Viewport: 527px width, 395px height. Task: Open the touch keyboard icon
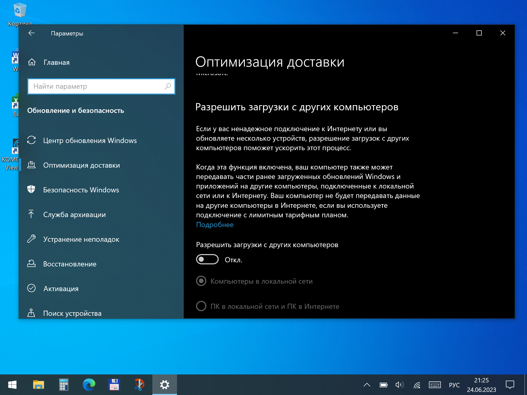tap(435, 385)
